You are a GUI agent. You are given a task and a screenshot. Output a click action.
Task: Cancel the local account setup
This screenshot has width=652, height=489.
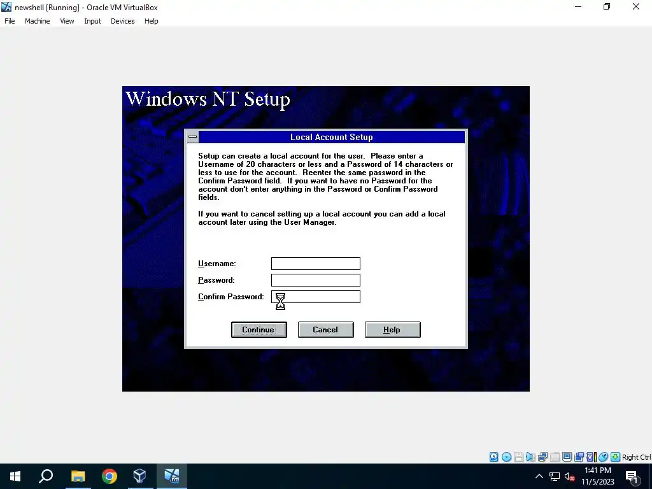pos(325,330)
